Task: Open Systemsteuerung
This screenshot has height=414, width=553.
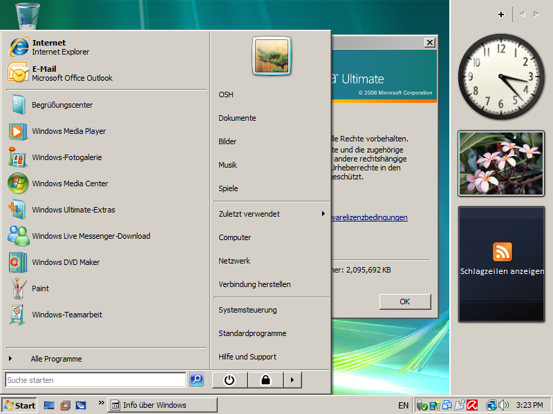Action: coord(247,310)
